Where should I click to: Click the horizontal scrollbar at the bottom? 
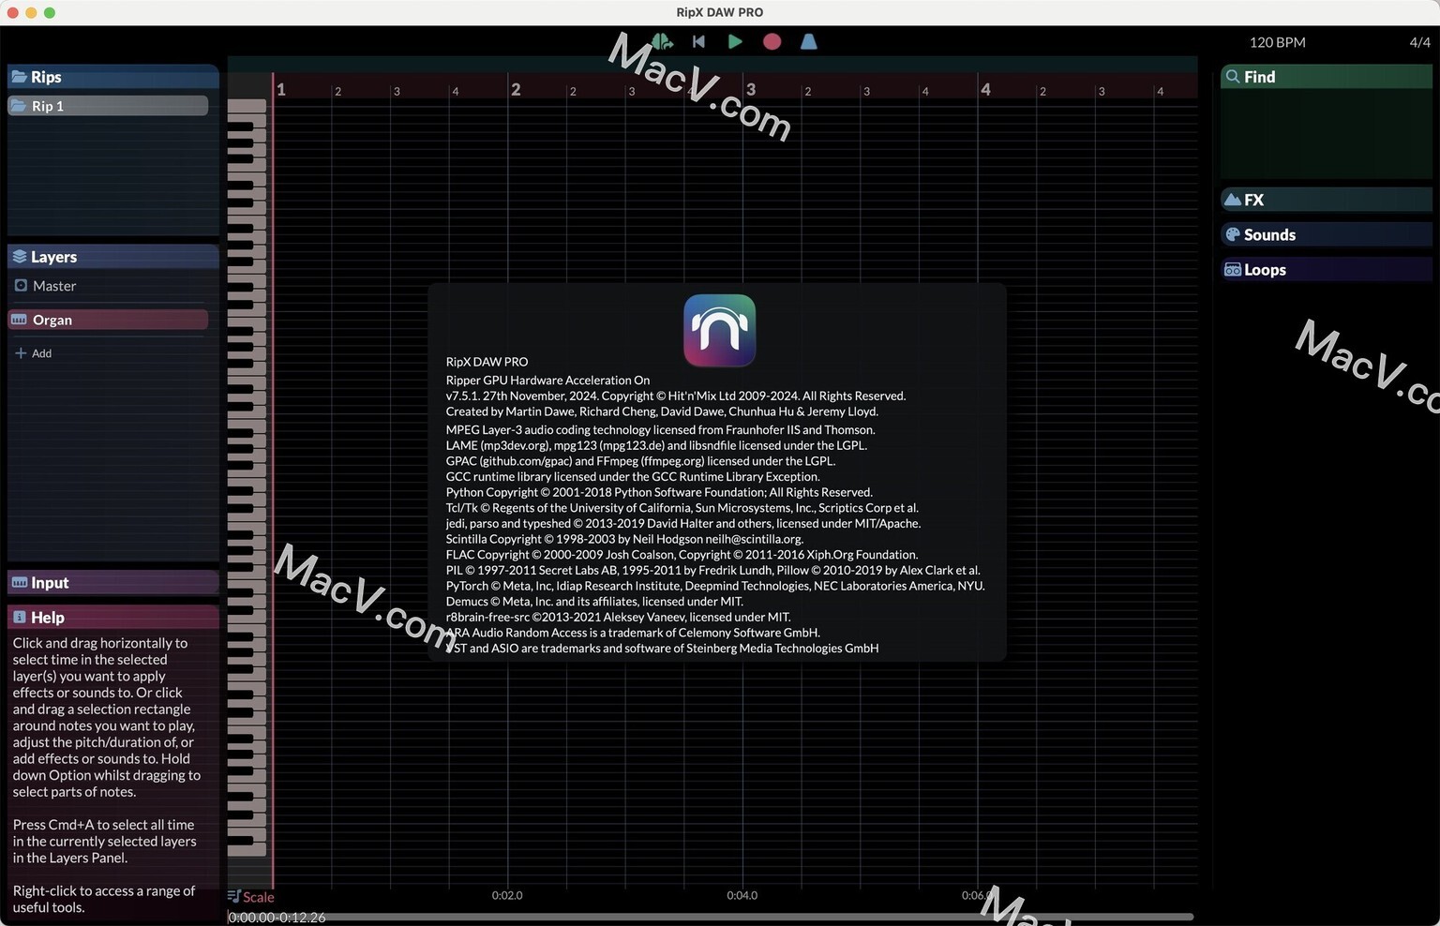tap(712, 917)
